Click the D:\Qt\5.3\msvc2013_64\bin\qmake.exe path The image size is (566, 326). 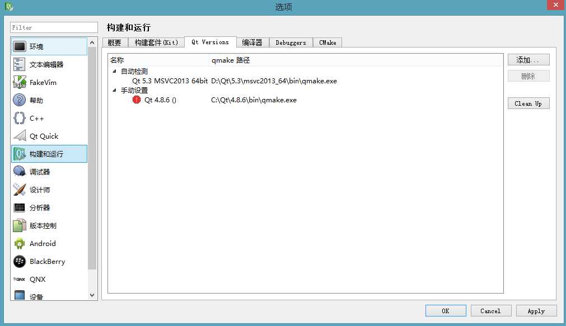click(x=274, y=81)
